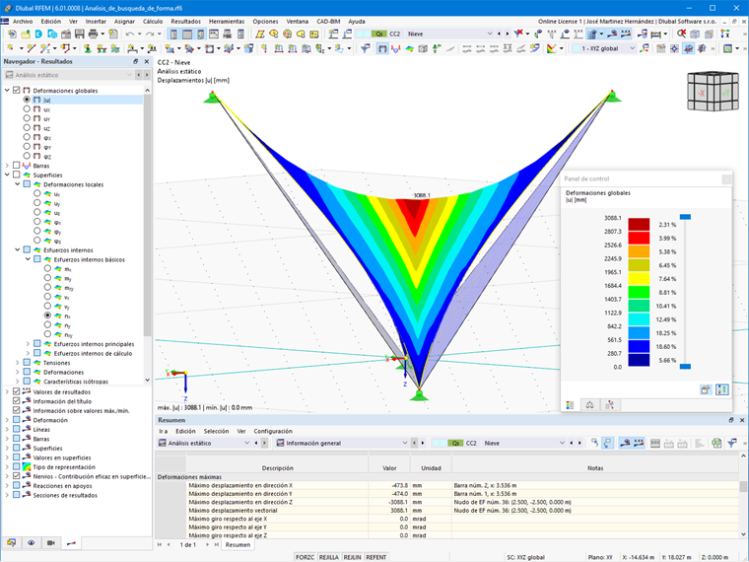The image size is (749, 562).
Task: Select the ux radio button under Deformaciones globales
Action: point(27,109)
